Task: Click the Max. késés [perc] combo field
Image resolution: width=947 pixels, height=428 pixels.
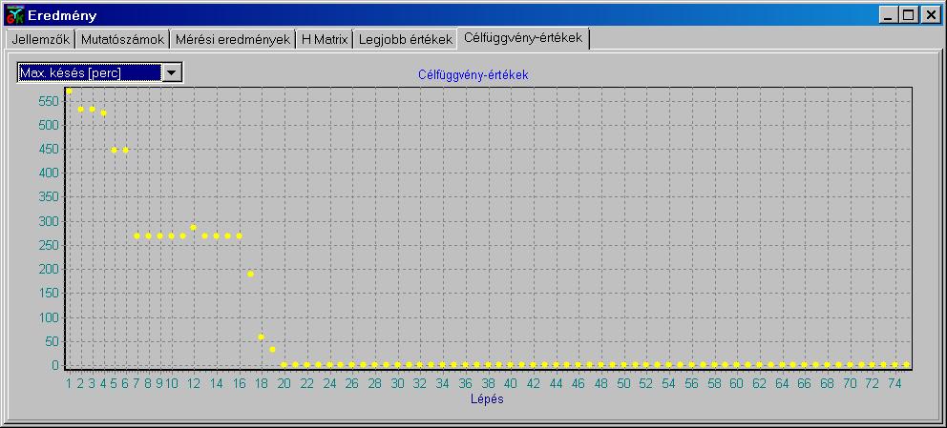Action: (90, 73)
